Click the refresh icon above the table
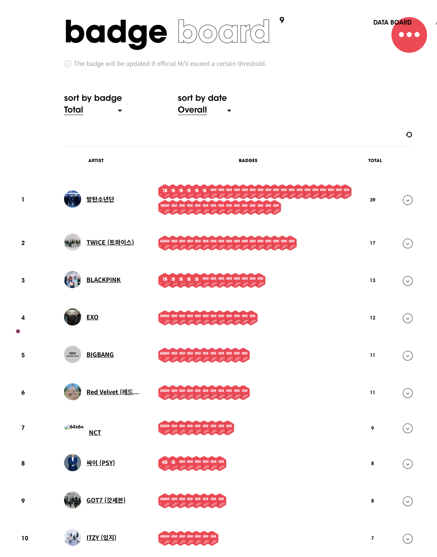This screenshot has height=557, width=437. (x=409, y=135)
